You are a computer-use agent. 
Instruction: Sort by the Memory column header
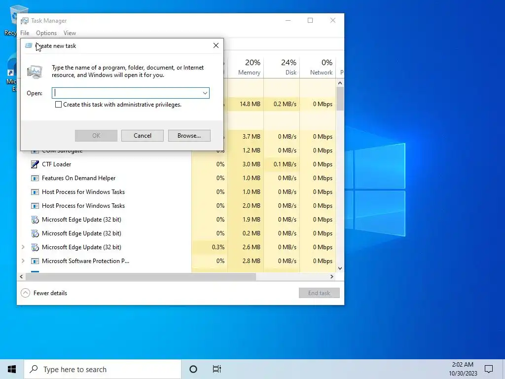tap(246, 67)
